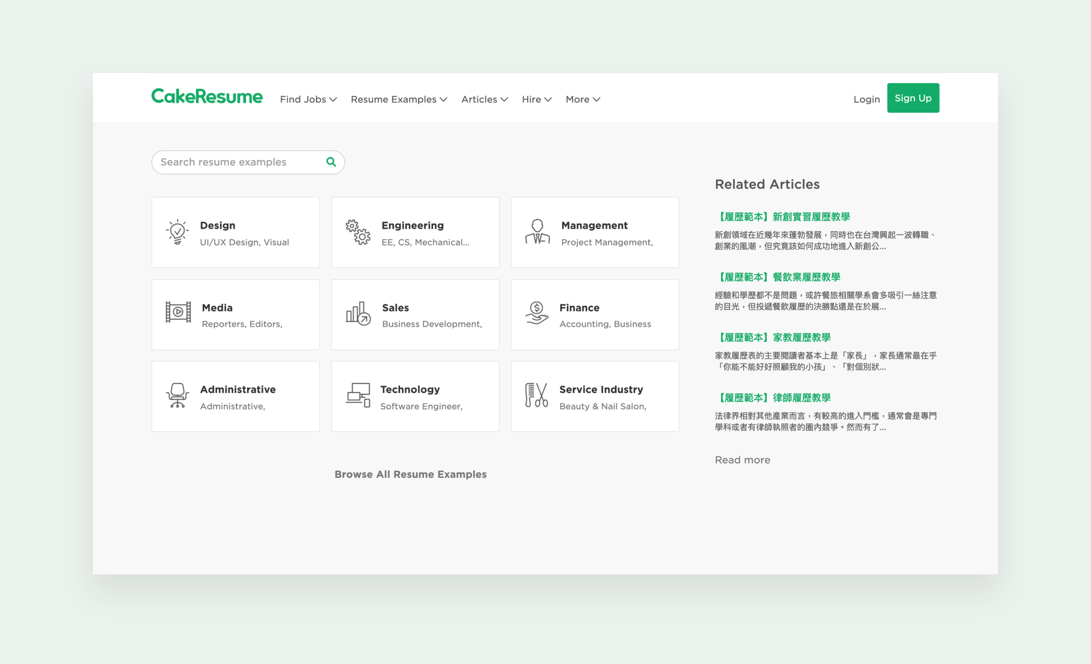Image resolution: width=1091 pixels, height=664 pixels.
Task: Open the Technology category title
Action: click(410, 390)
